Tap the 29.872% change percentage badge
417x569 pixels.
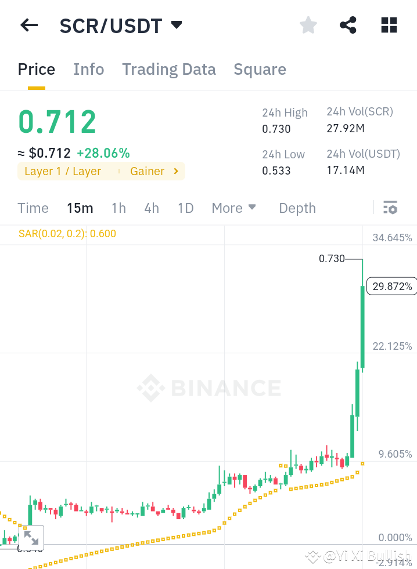pos(391,286)
